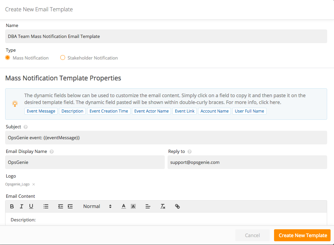Copy the Event Actor Name field
This screenshot has width=334, height=245.
(151, 111)
